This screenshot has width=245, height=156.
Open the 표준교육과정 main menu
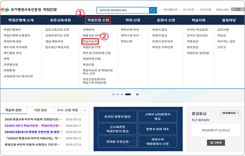point(60,20)
